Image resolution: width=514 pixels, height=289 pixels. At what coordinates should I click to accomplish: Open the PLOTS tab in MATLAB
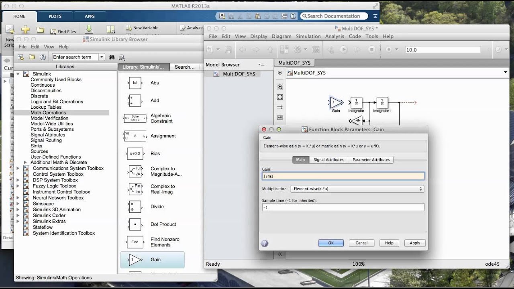pyautogui.click(x=55, y=16)
